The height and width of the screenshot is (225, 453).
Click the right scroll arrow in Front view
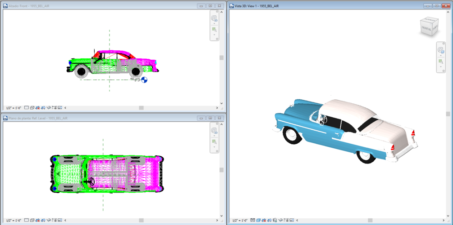click(x=217, y=108)
